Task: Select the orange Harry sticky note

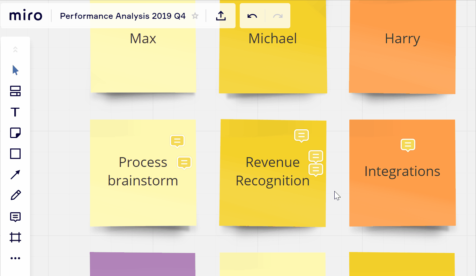Action: tap(402, 63)
